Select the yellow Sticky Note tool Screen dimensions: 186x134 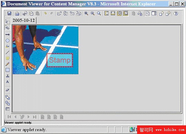point(7,58)
